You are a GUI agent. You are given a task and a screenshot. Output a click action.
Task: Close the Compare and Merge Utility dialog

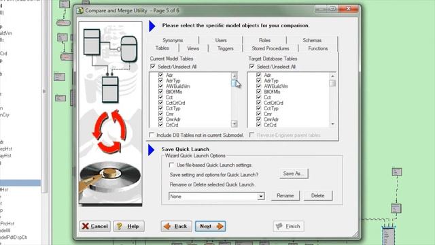click(349, 9)
